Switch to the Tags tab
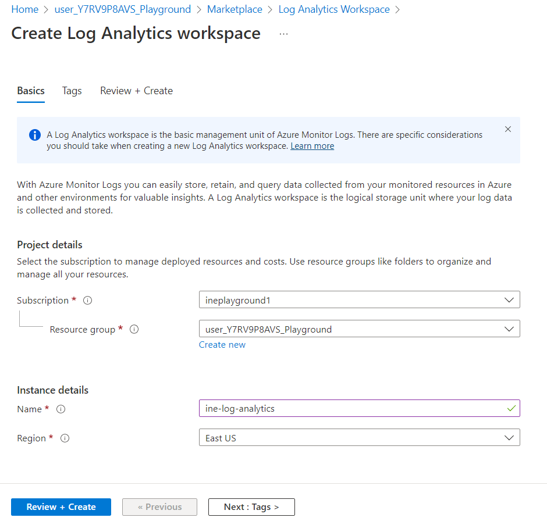This screenshot has width=547, height=521. point(72,91)
